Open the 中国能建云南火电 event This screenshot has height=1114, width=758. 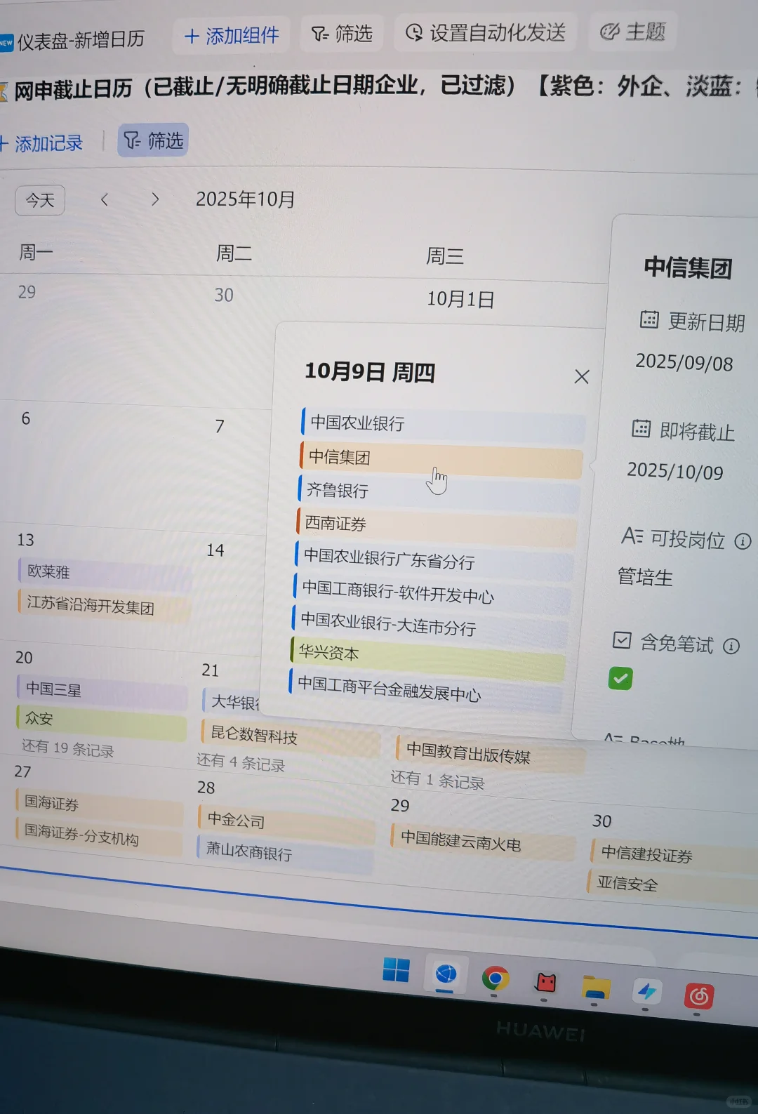click(483, 842)
